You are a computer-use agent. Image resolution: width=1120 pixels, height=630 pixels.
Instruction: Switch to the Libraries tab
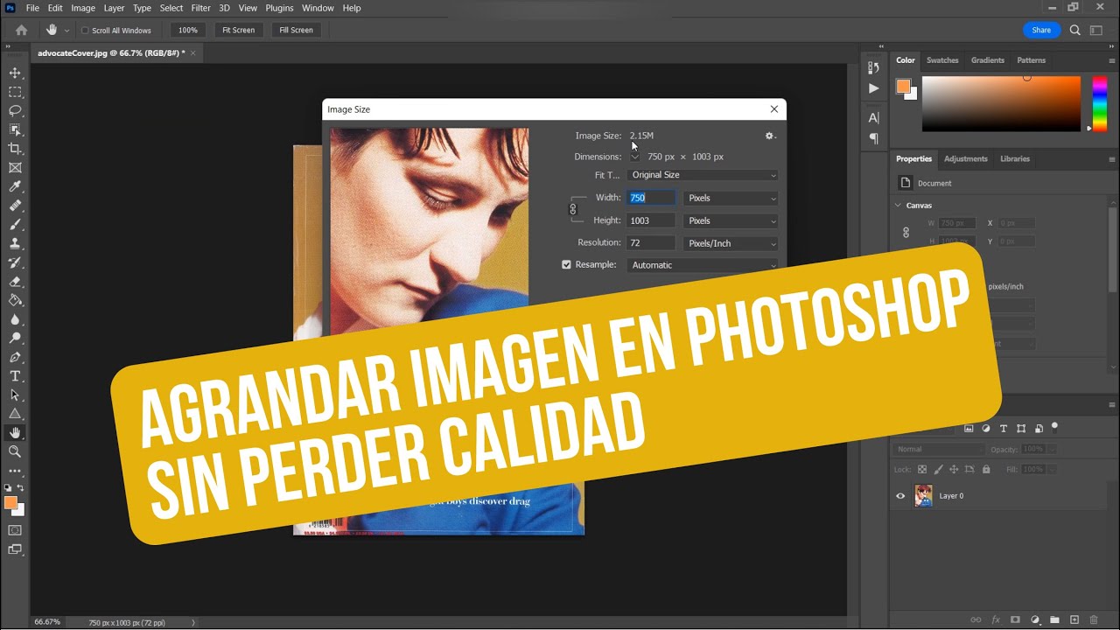pyautogui.click(x=1015, y=159)
